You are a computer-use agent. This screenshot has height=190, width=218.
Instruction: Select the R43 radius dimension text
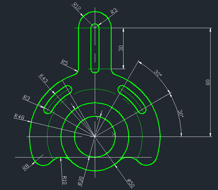tap(43, 78)
